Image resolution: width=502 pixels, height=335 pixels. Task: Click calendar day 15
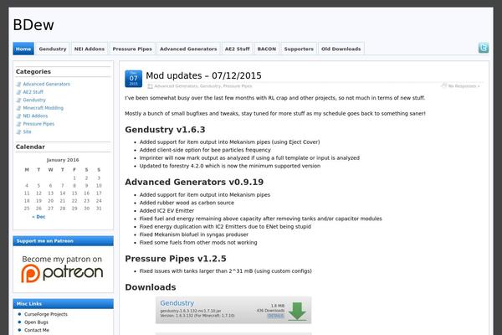tap(74, 193)
